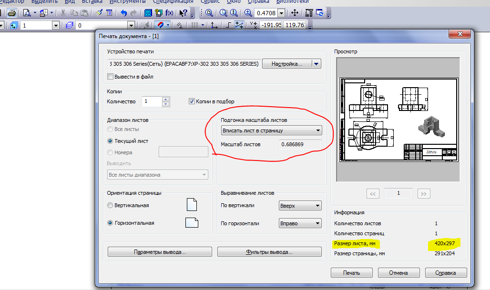Click the view state icon before field 1
The height and width of the screenshot is (290, 490).
pos(14,25)
